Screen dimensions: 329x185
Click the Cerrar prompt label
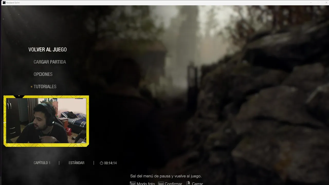[197, 183]
